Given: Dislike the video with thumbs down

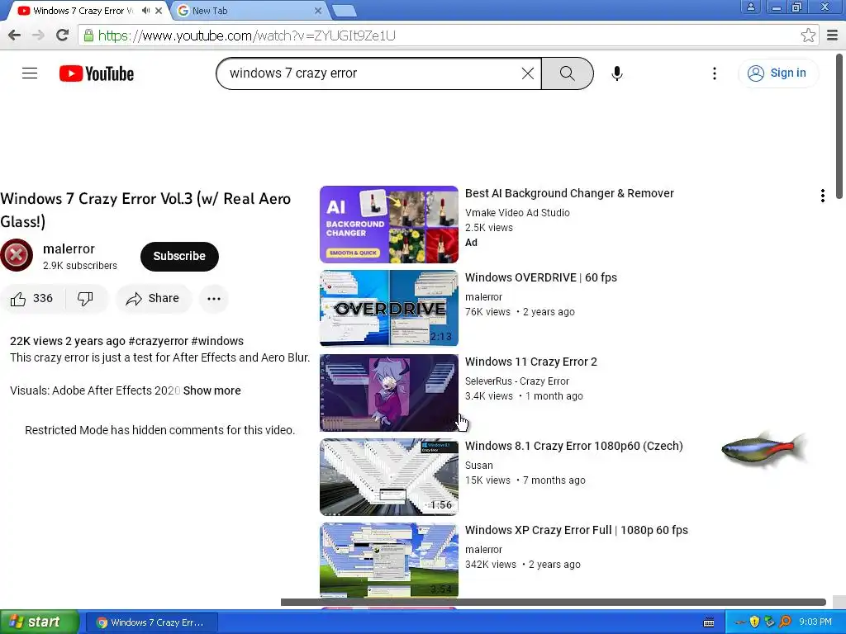Looking at the screenshot, I should point(85,299).
